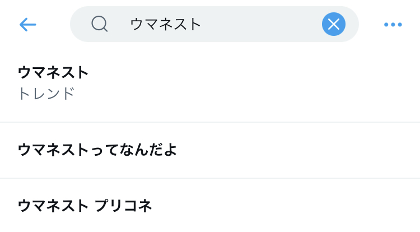Erase the ウマネスト query using the X icon
Image resolution: width=420 pixels, height=232 pixels.
pos(334,24)
